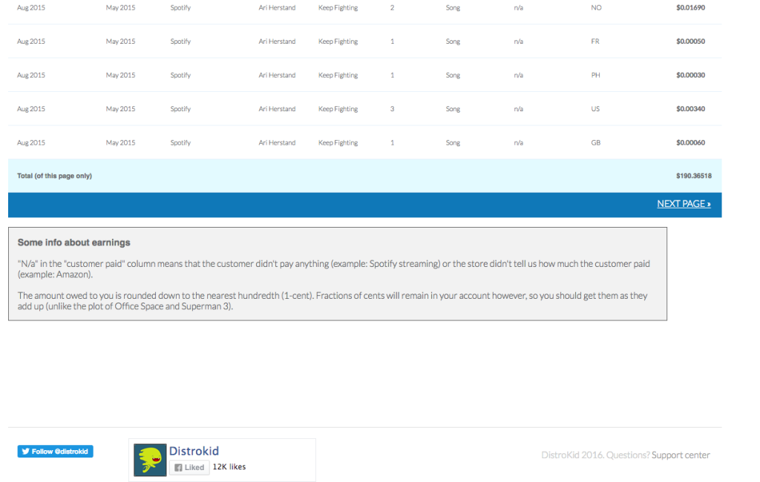Viewport: 760px width, 482px height.
Task: Open the Distrokid Facebook page title link
Action: (x=194, y=451)
